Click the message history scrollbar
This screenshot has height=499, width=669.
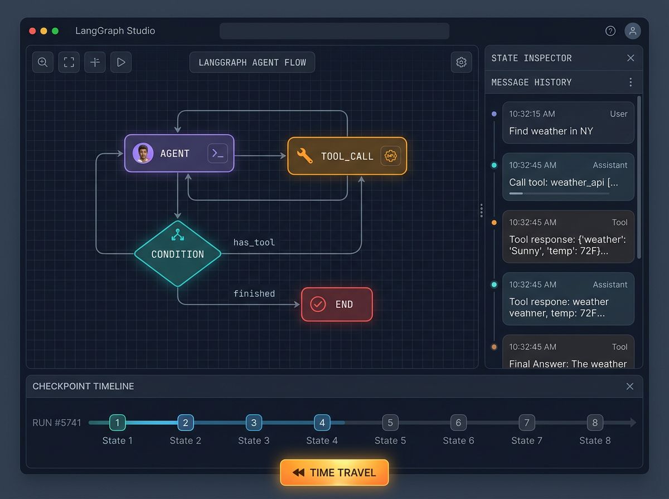tap(639, 177)
